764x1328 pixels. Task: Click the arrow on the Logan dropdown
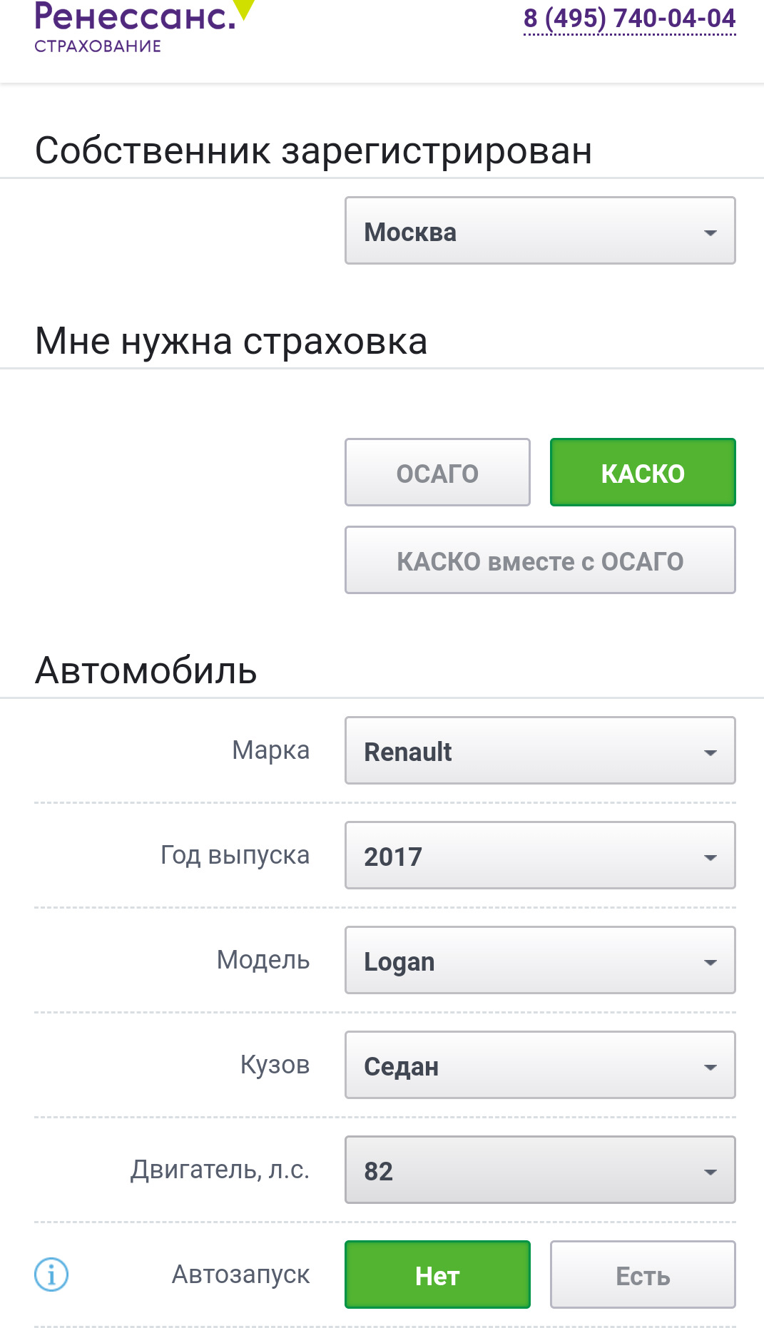pyautogui.click(x=710, y=962)
